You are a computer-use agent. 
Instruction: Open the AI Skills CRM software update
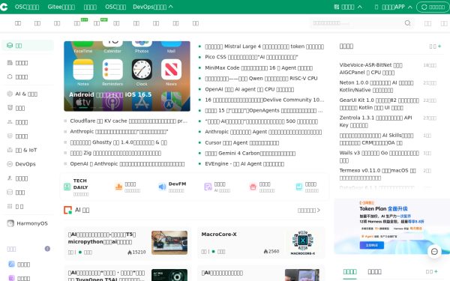pos(376,139)
